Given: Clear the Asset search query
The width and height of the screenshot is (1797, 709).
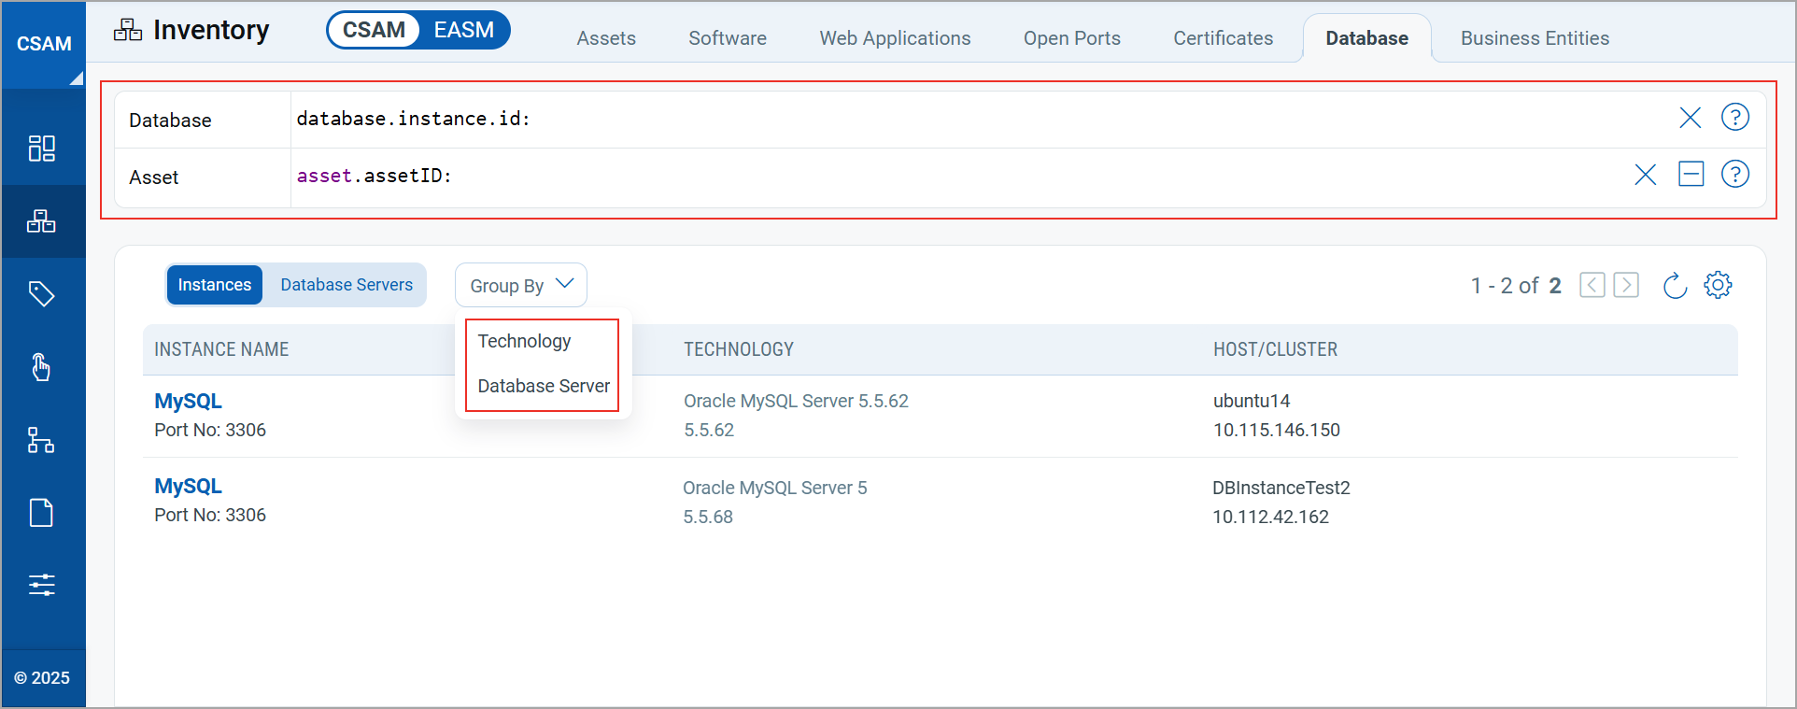Looking at the screenshot, I should [x=1645, y=175].
